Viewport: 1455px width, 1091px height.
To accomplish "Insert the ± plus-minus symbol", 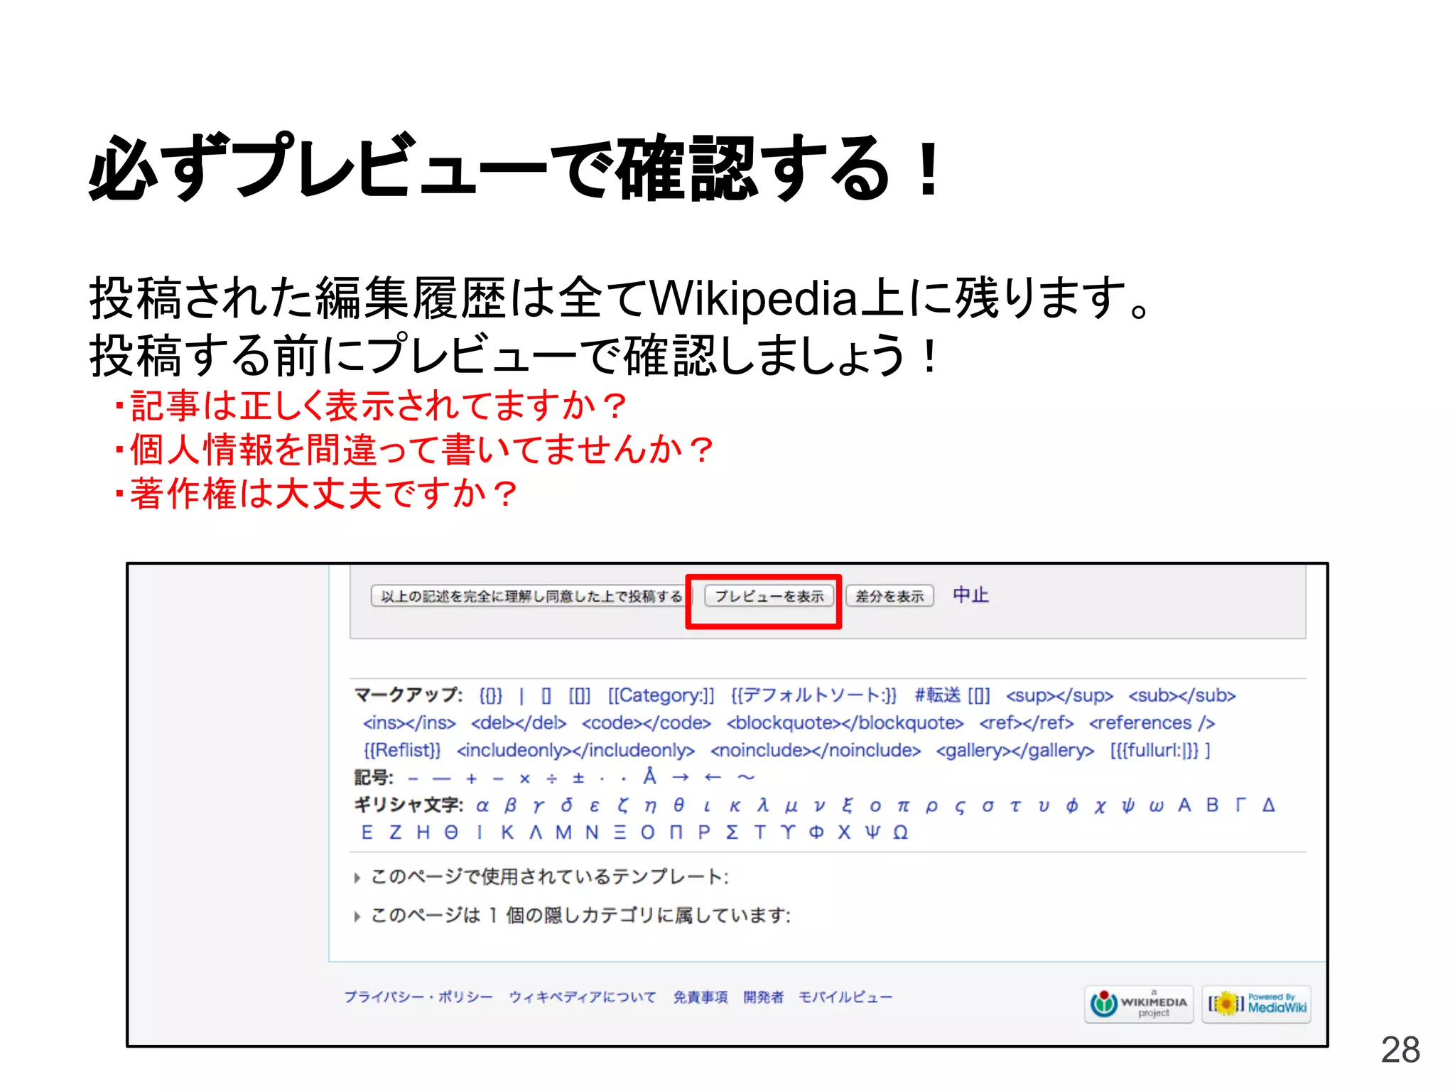I will (578, 778).
